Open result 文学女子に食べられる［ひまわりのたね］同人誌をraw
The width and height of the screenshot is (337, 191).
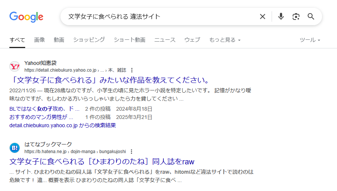tap(102, 161)
